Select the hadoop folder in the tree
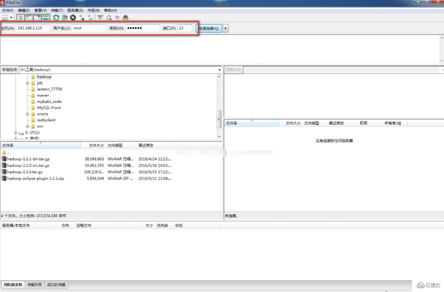Screen dimensions: 444x292 click(44, 77)
